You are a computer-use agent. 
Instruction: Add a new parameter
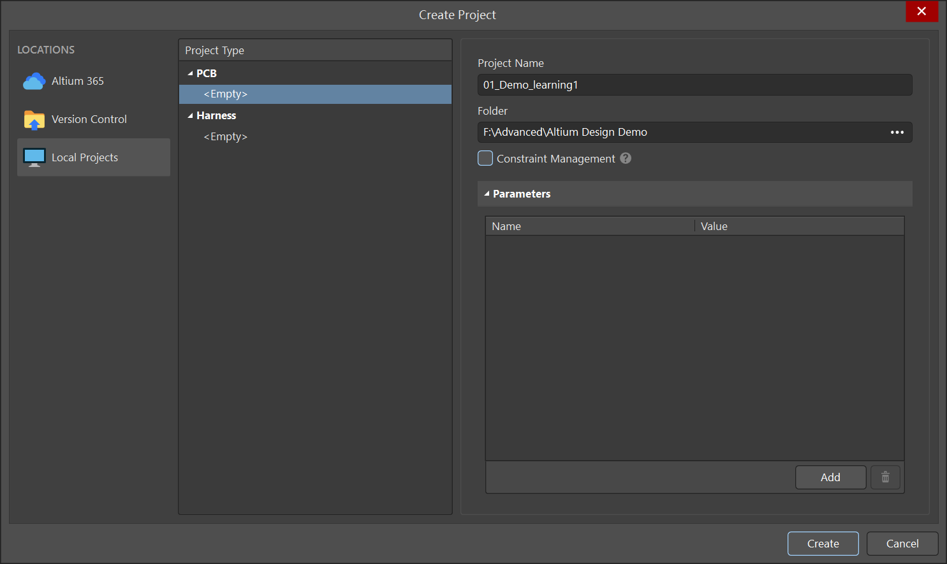[x=830, y=477]
